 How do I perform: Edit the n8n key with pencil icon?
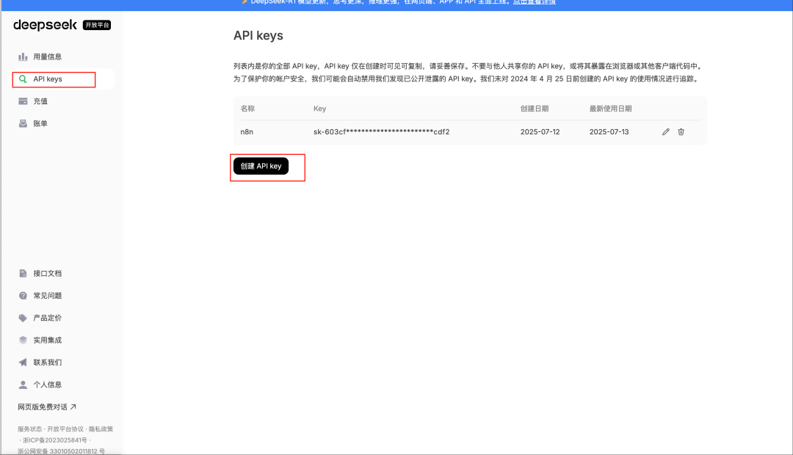click(665, 132)
